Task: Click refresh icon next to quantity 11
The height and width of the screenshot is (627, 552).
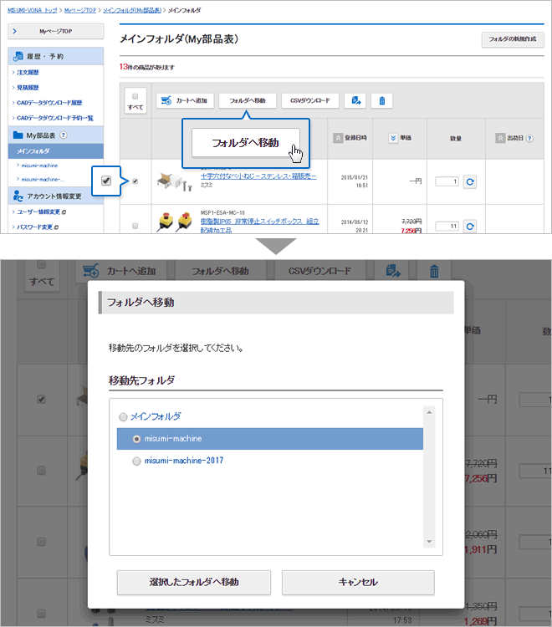Action: 470,226
